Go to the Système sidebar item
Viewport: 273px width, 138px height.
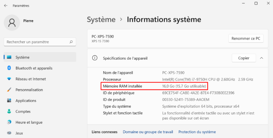pyautogui.click(x=40, y=57)
